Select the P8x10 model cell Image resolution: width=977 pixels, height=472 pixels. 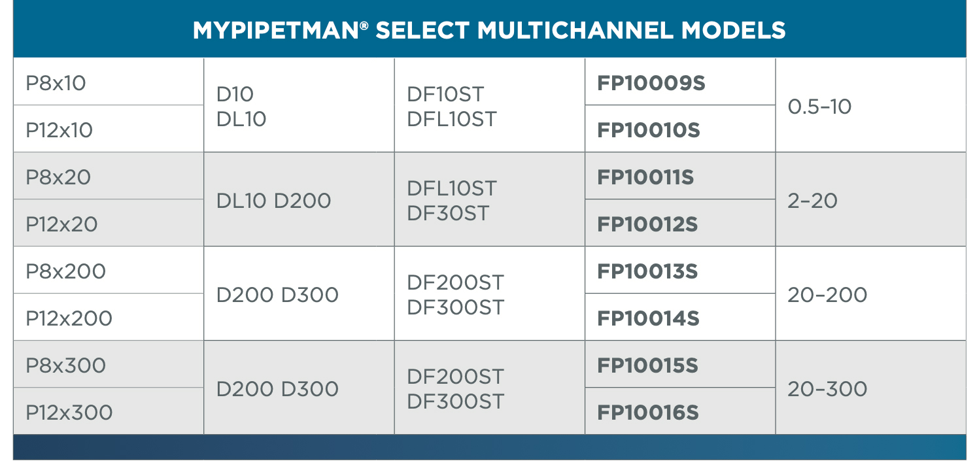(x=56, y=83)
